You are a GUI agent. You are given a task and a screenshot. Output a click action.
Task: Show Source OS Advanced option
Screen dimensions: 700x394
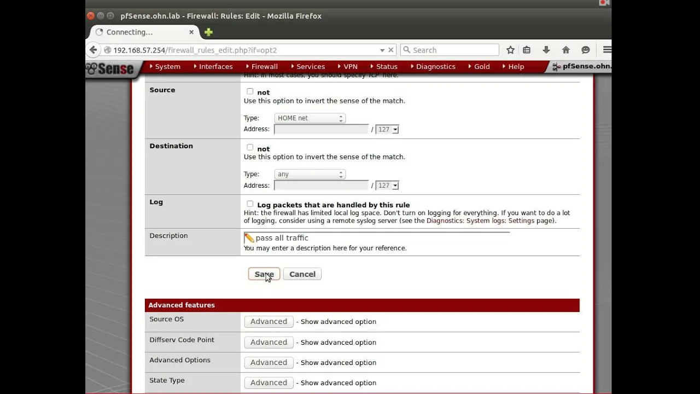coord(269,322)
